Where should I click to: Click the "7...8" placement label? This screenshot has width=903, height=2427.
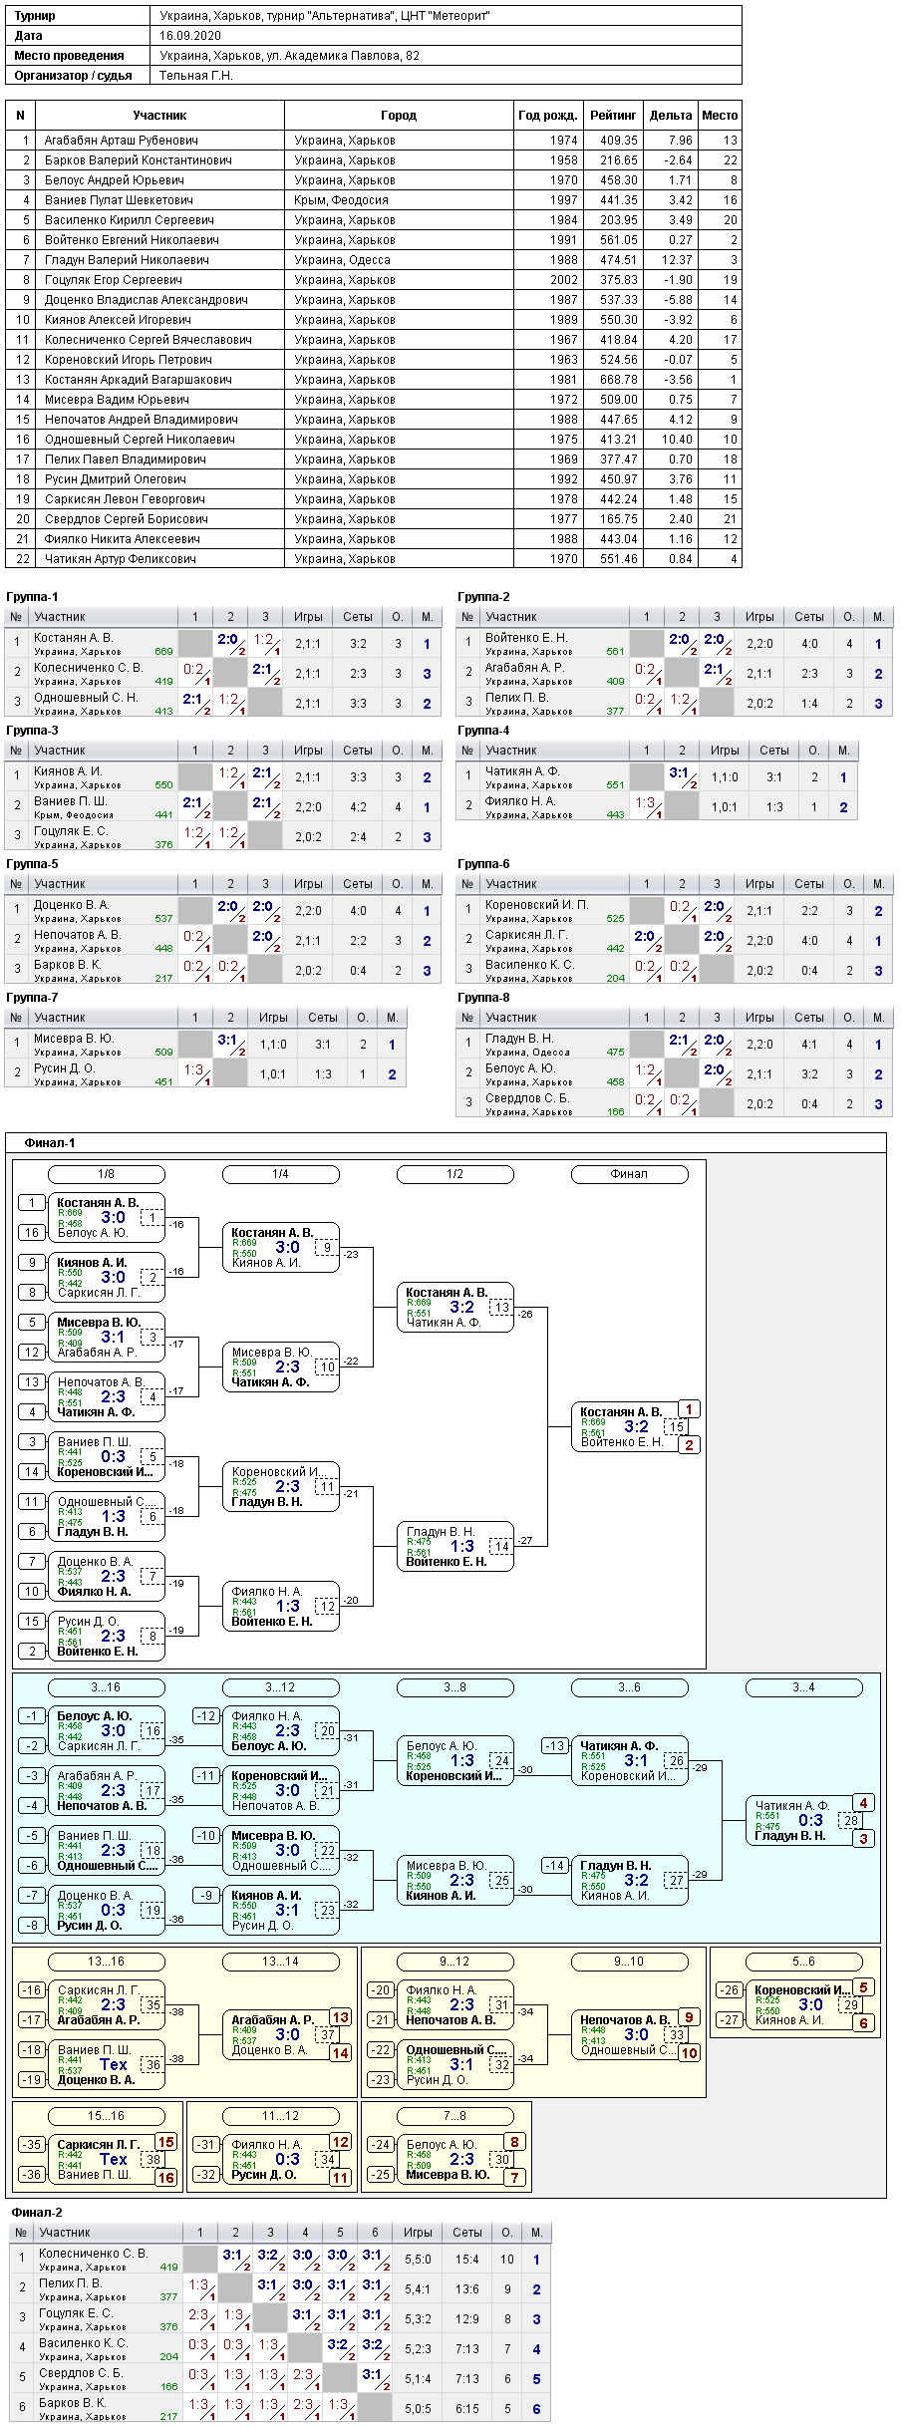point(454,2116)
